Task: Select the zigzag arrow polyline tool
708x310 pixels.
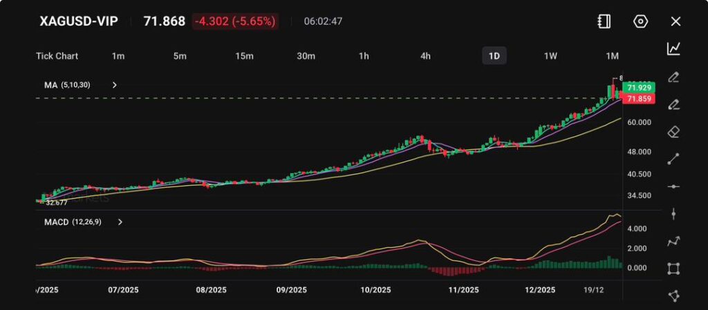Action: click(x=673, y=242)
